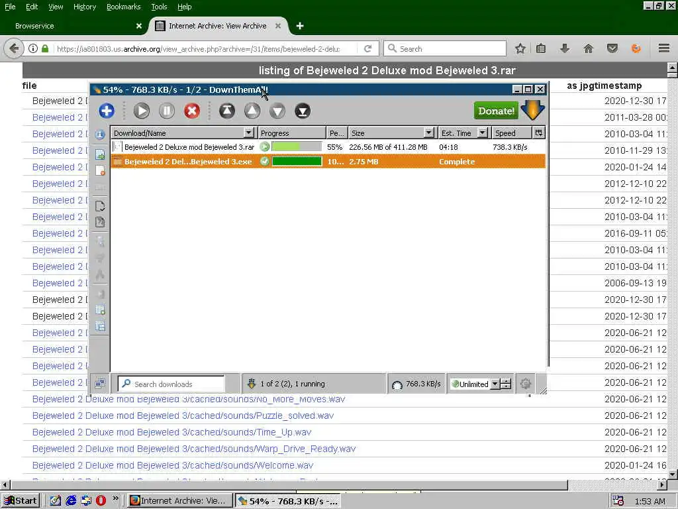Open the Unlimited speed limit dropdown
This screenshot has width=678, height=509.
495,384
